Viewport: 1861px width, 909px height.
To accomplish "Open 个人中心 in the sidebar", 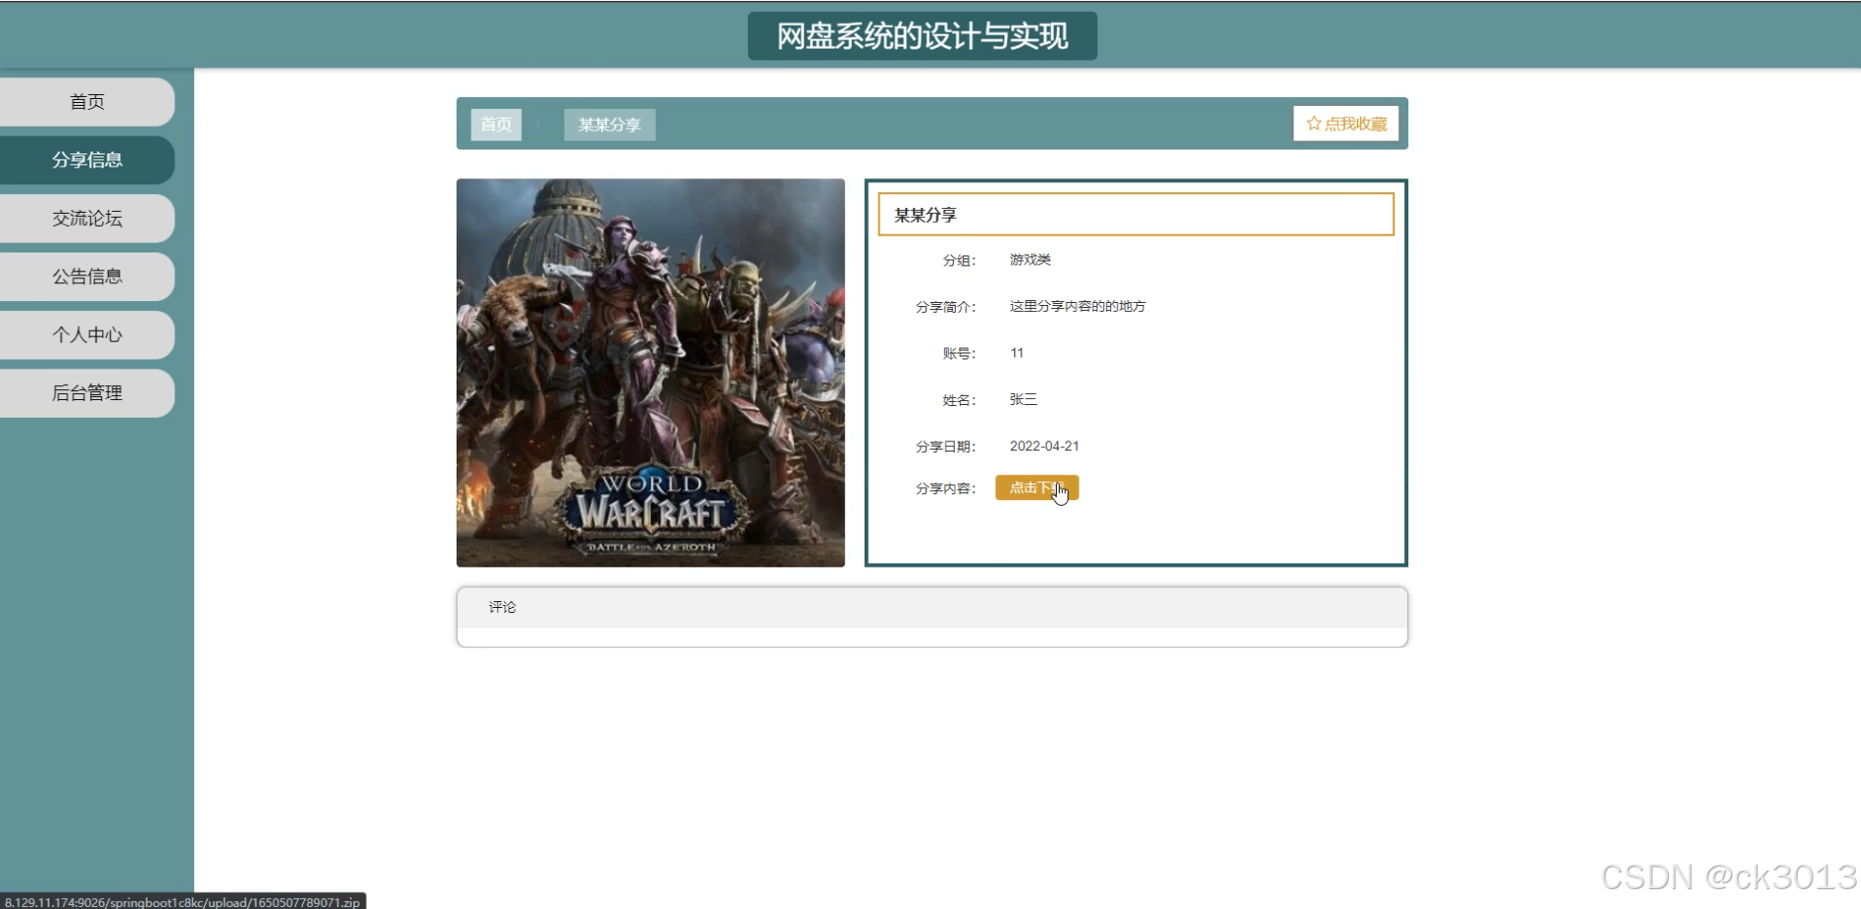I will pos(87,335).
